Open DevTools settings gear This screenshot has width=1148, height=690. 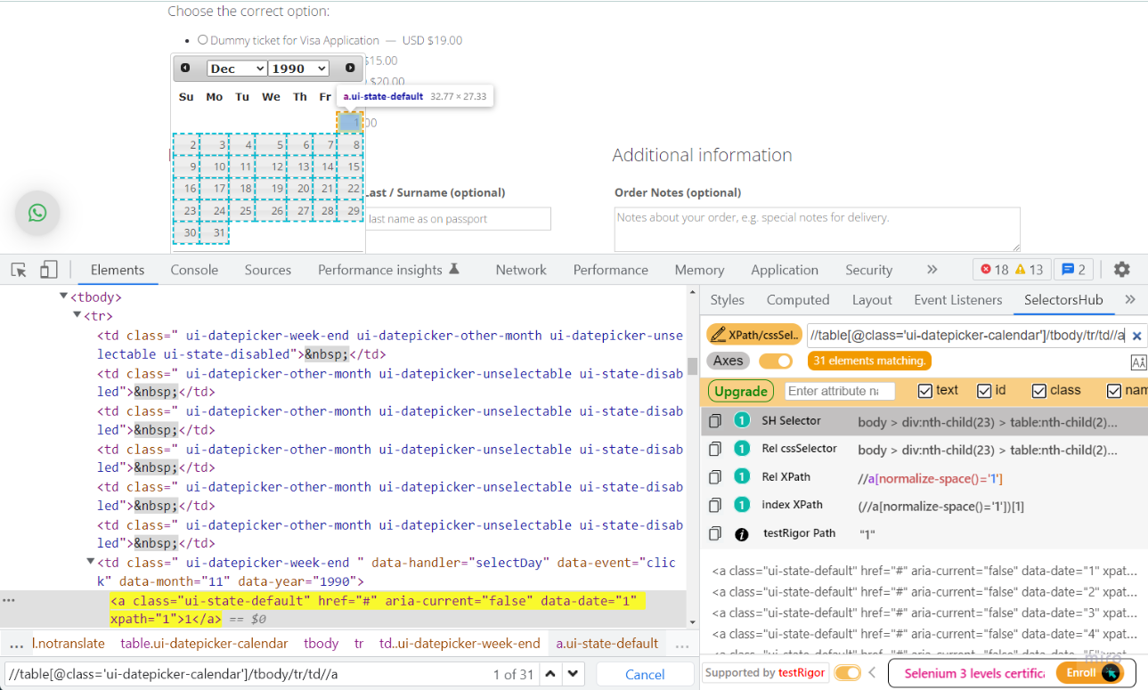tap(1121, 269)
